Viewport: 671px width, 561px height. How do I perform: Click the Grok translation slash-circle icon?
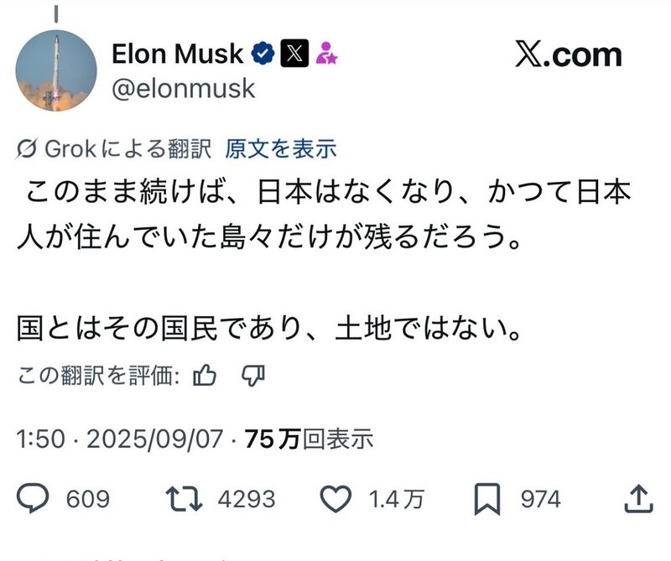(x=27, y=149)
